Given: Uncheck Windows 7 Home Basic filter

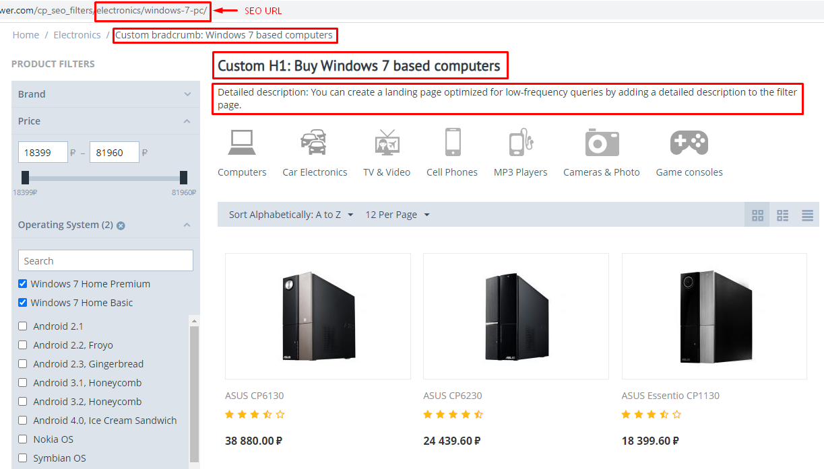Looking at the screenshot, I should pyautogui.click(x=22, y=303).
